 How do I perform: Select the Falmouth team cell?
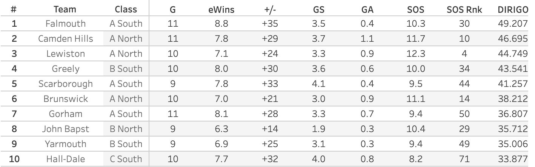coord(65,24)
